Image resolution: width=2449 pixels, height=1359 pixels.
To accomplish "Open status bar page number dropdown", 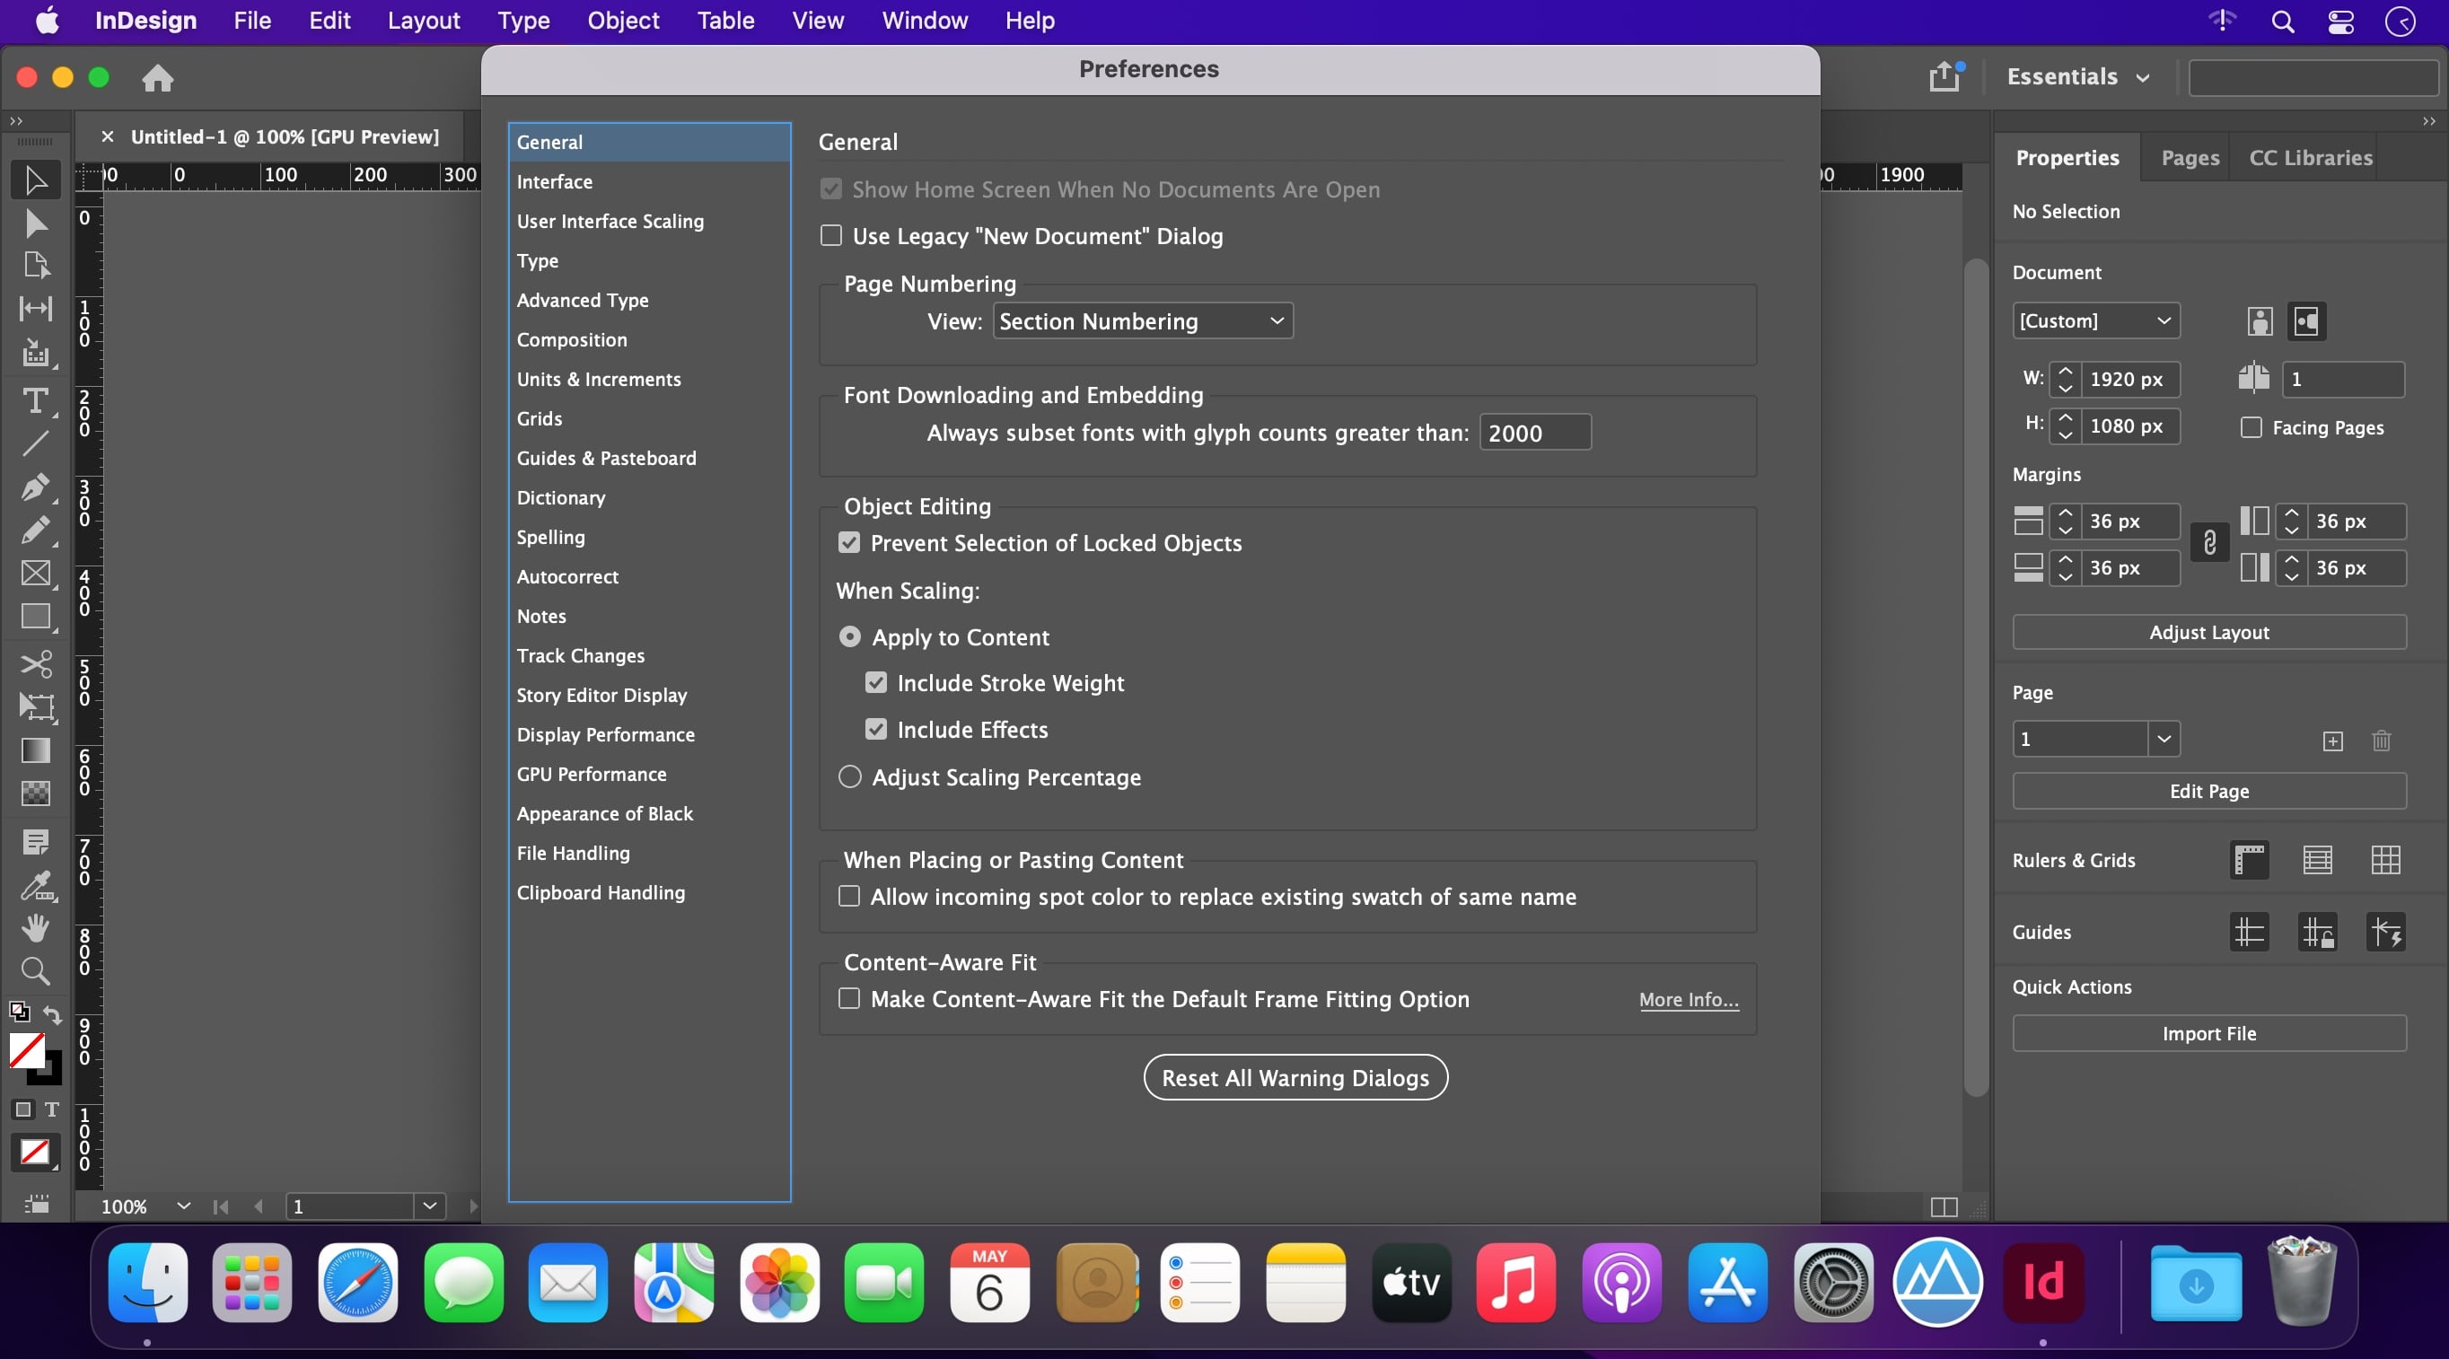I will click(430, 1206).
